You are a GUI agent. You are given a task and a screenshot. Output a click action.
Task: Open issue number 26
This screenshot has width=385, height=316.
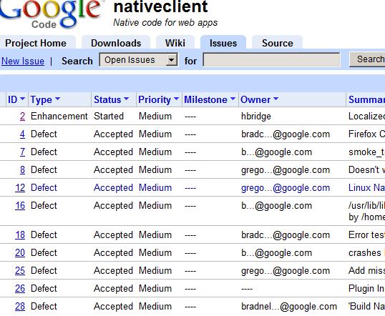pyautogui.click(x=20, y=289)
